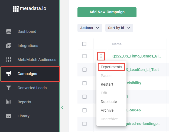Screen dimensions: 169x132
Task: Choose Experiments from the context menu
Action: (x=111, y=67)
